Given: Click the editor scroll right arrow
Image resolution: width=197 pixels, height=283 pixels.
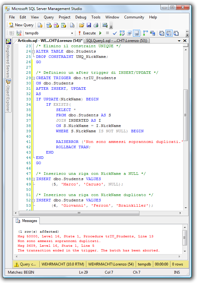Looking at the screenshot, I should click(x=180, y=213).
